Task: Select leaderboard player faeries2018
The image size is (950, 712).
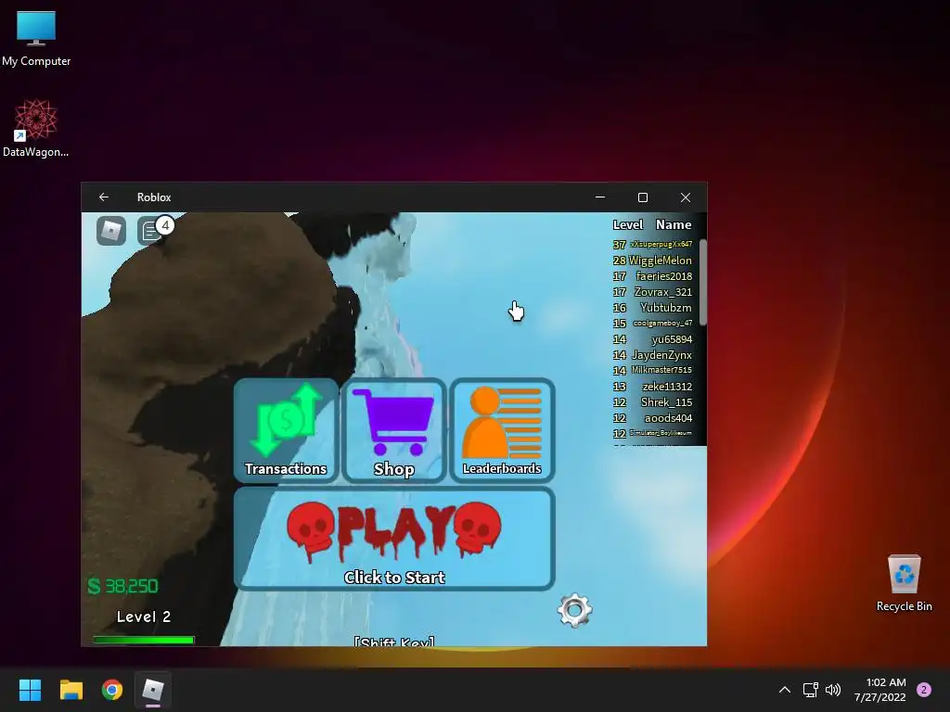Action: 663,276
